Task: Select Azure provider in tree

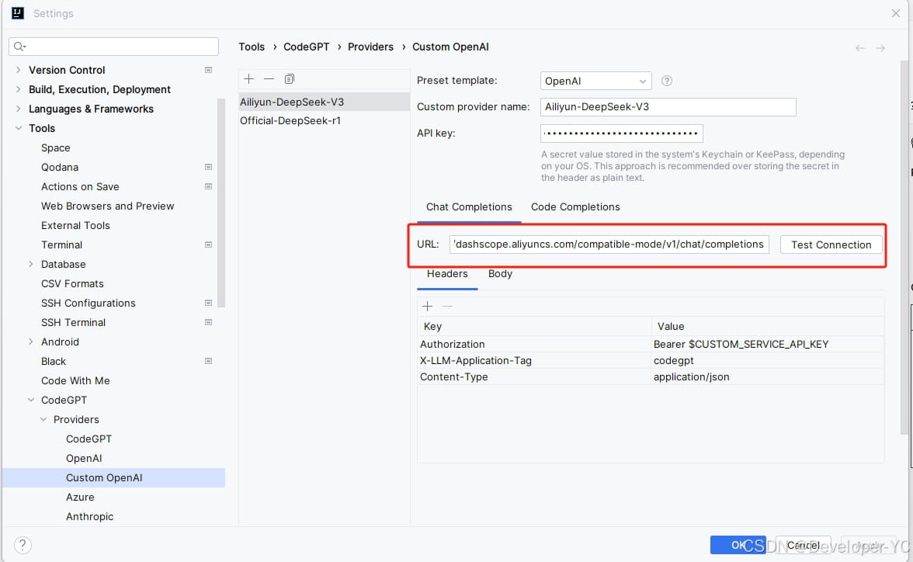Action: [80, 498]
